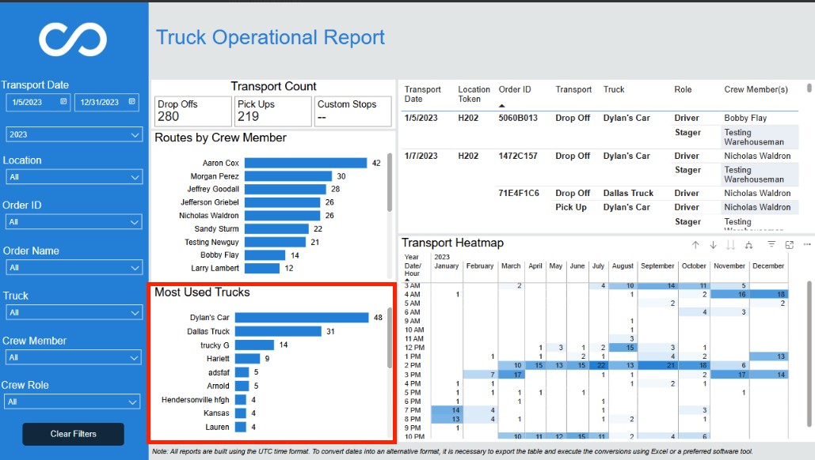
Task: Click drill up arrow in Transport Heatmap
Action: (x=695, y=245)
